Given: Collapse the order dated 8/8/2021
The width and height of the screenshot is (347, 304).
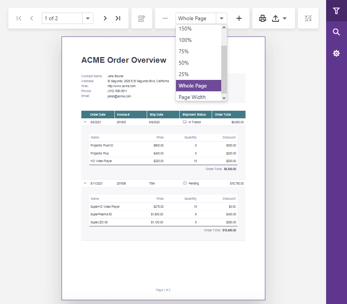Looking at the screenshot, I should [85, 122].
